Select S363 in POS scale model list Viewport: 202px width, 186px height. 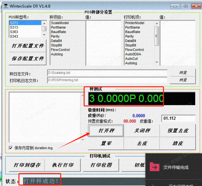click(25, 32)
